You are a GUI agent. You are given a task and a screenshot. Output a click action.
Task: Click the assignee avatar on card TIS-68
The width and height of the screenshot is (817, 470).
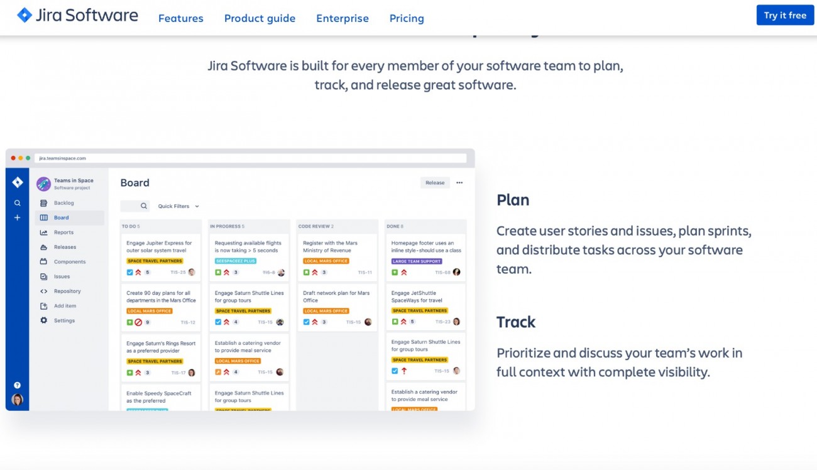click(x=456, y=272)
